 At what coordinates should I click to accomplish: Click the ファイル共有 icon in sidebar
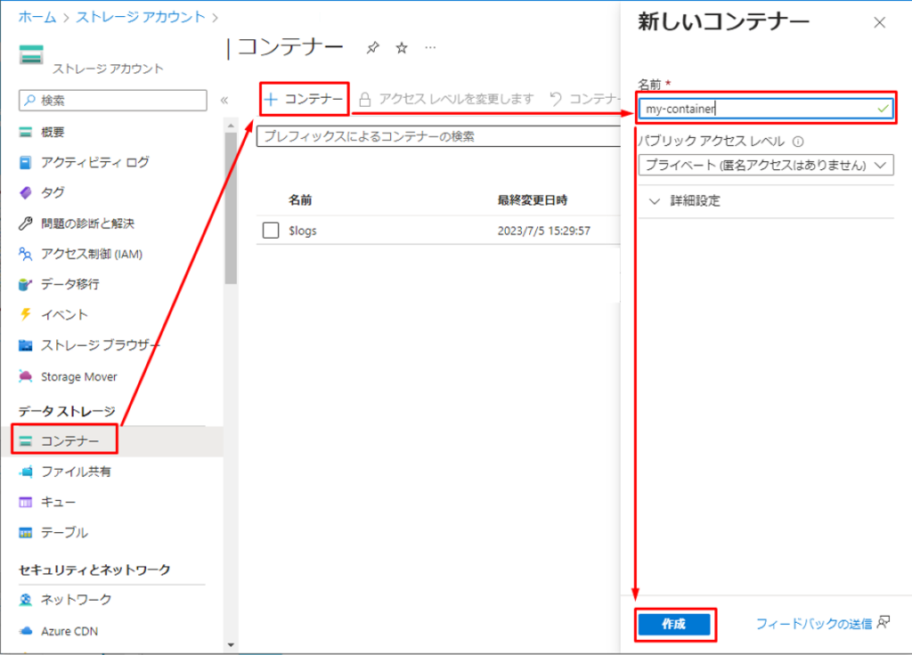[x=26, y=472]
